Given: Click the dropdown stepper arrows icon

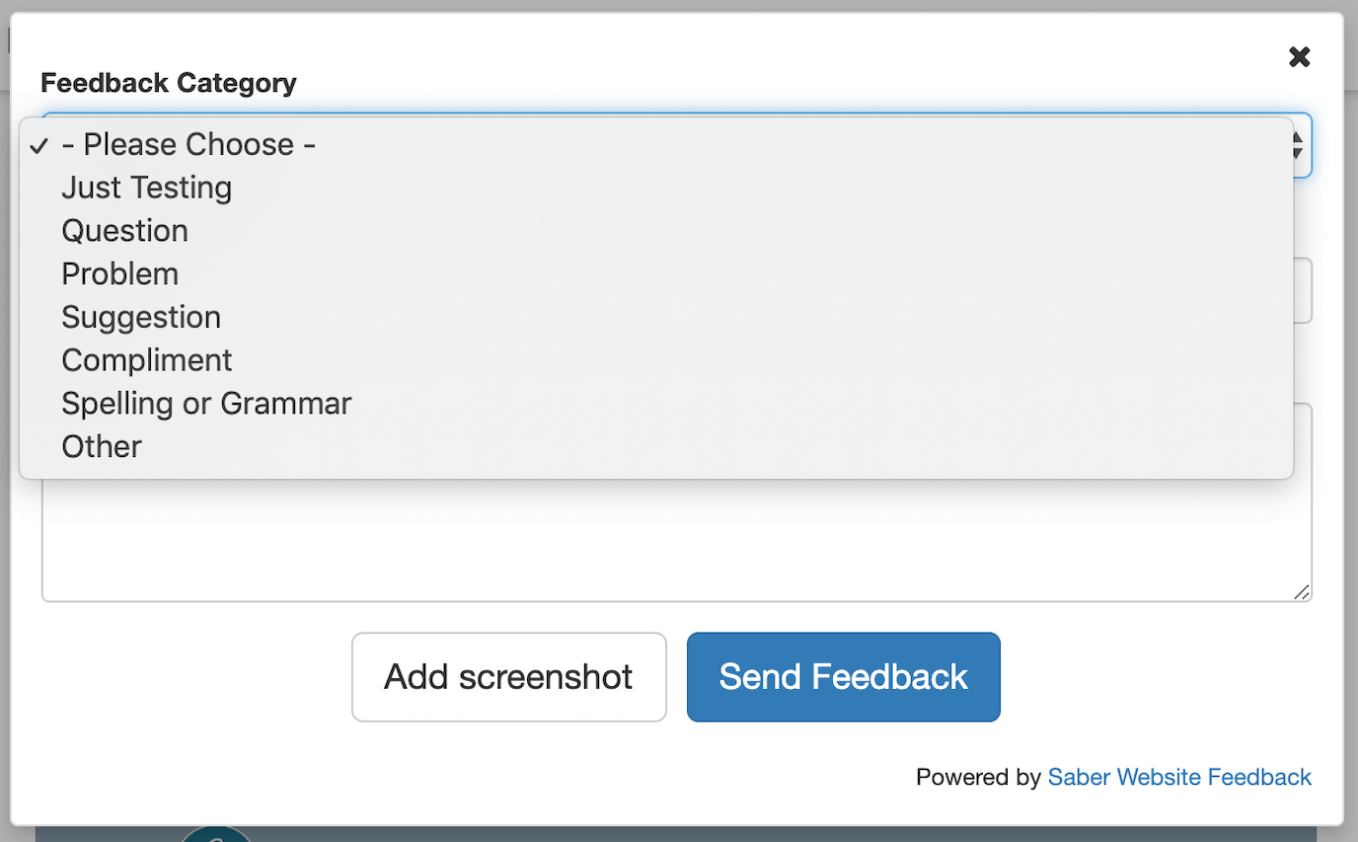Looking at the screenshot, I should pyautogui.click(x=1299, y=145).
